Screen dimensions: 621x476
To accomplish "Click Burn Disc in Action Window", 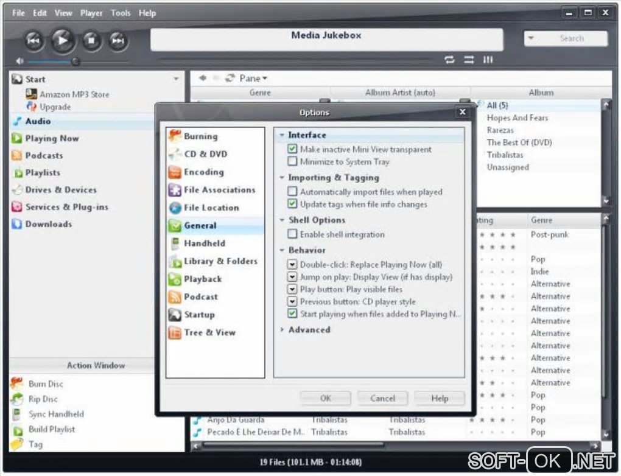I will (37, 383).
